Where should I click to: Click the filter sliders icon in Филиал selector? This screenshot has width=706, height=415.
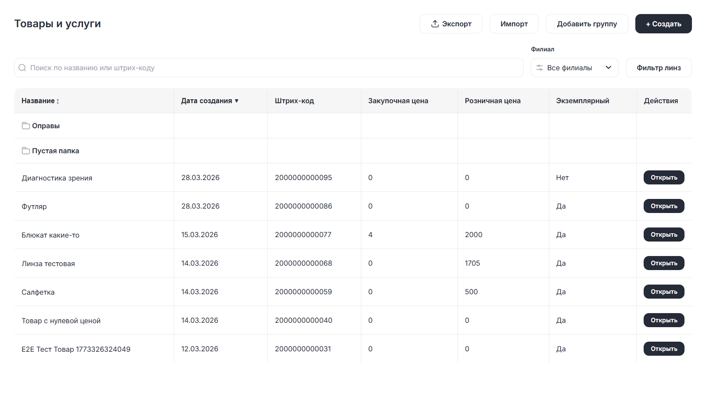pos(540,68)
